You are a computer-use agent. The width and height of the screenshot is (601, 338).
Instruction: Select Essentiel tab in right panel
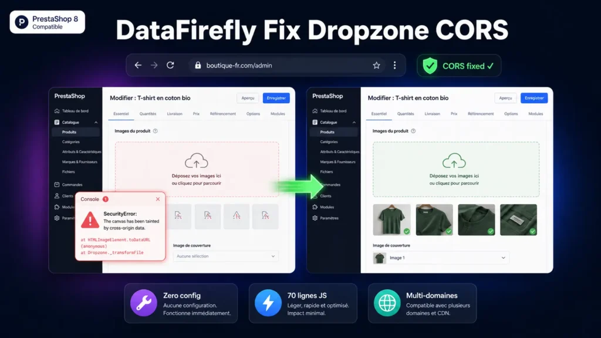[x=379, y=114]
